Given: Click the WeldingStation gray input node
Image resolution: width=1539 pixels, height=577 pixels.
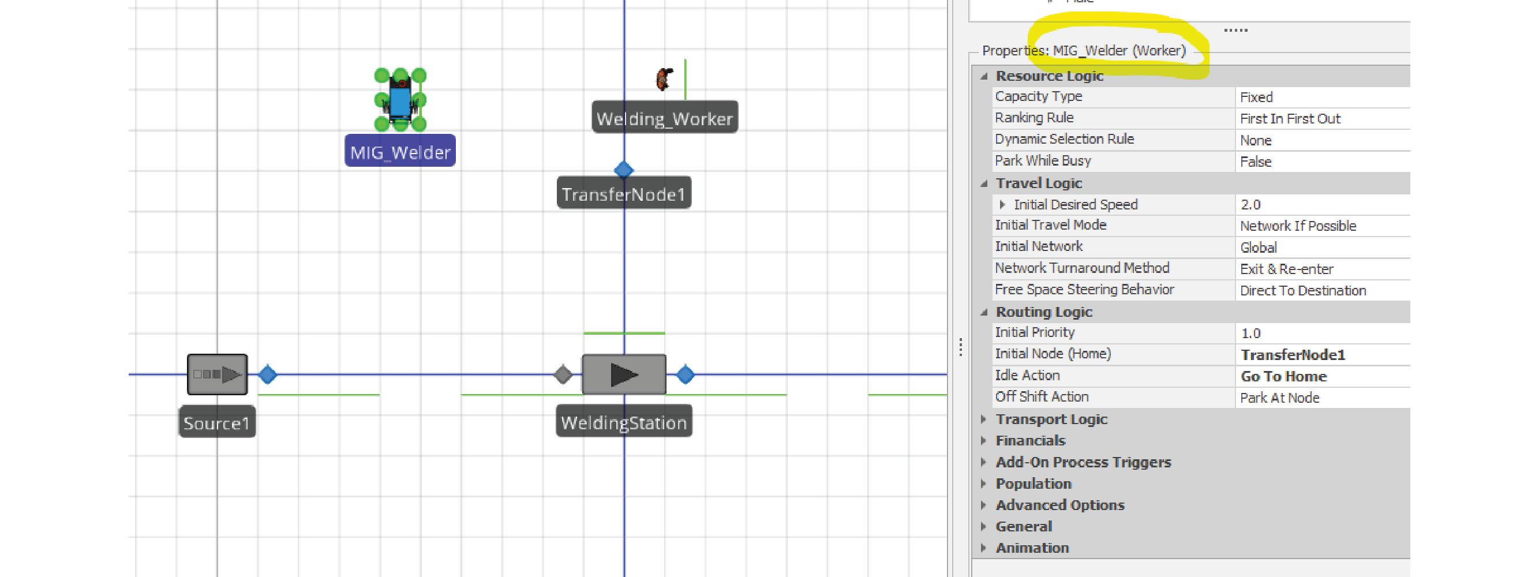Looking at the screenshot, I should (563, 374).
